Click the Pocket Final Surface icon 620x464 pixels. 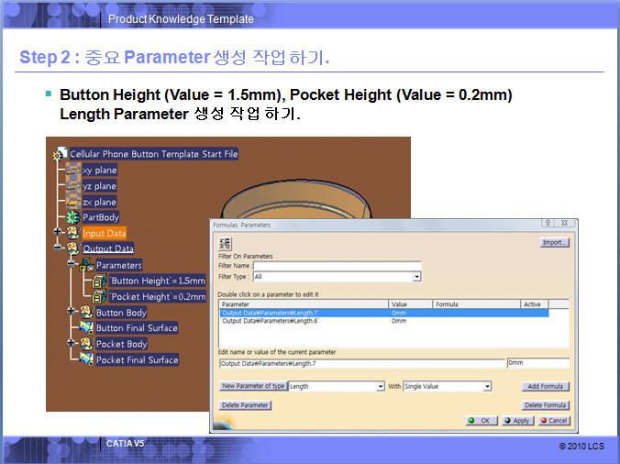[x=86, y=359]
